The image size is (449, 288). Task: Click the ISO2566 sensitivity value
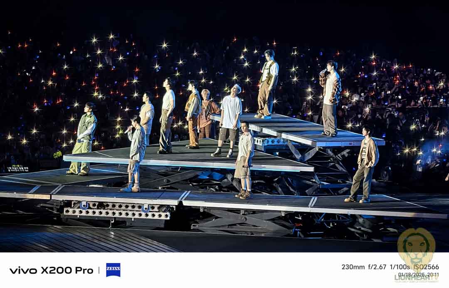426,267
